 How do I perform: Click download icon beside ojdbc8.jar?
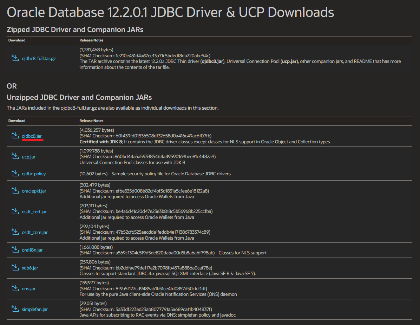[15, 136]
